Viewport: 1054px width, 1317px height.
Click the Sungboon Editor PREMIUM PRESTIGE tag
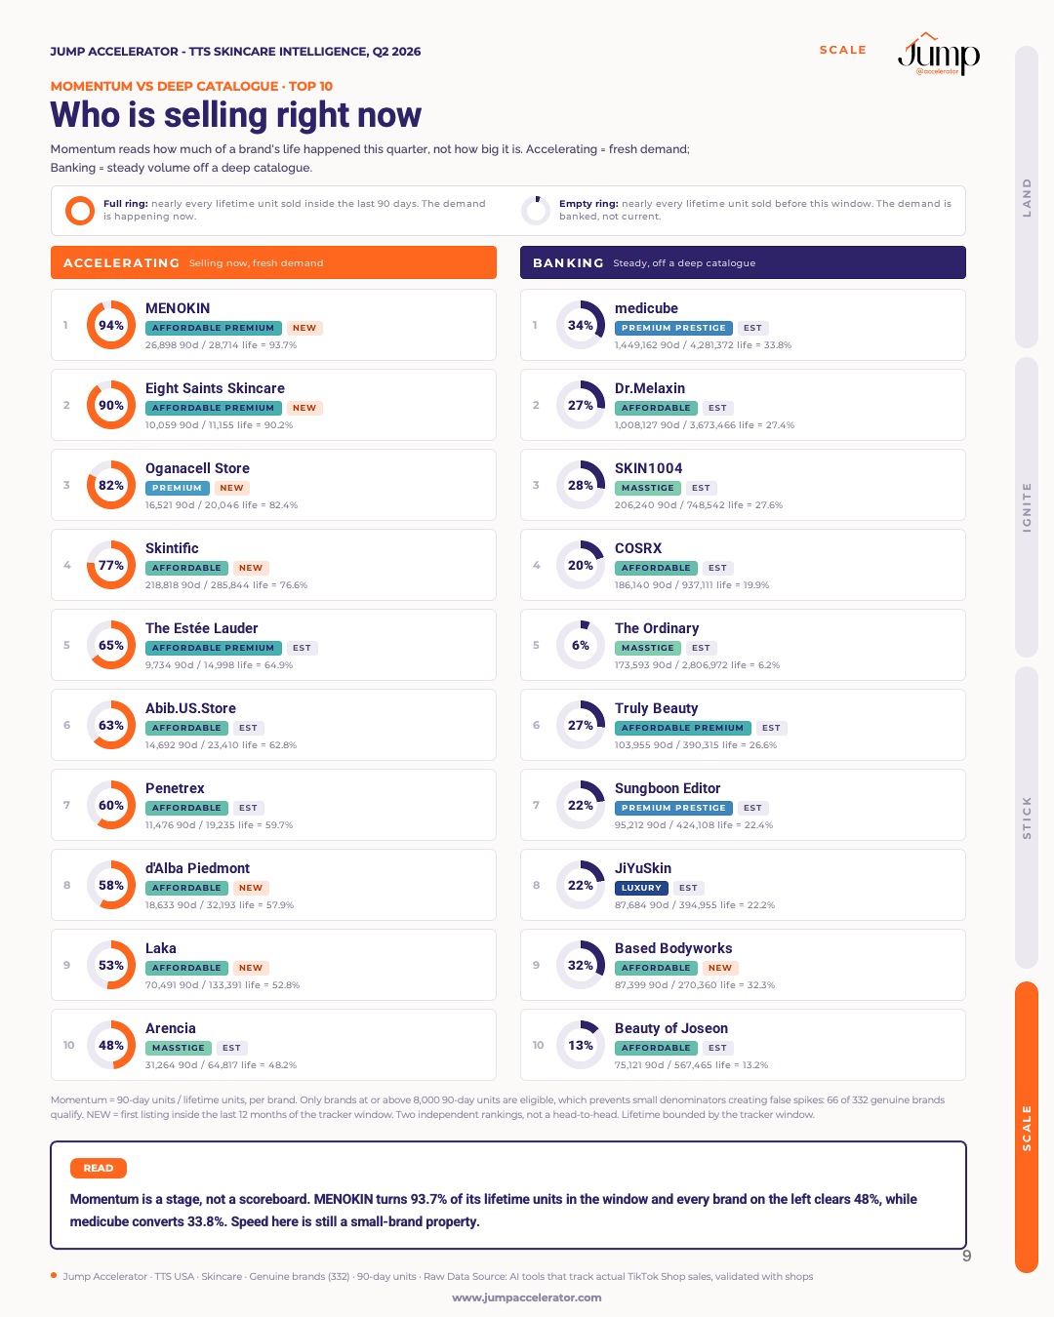tap(673, 808)
